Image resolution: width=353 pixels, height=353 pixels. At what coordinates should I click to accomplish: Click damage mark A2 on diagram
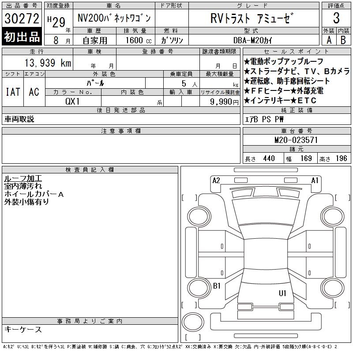(216, 180)
